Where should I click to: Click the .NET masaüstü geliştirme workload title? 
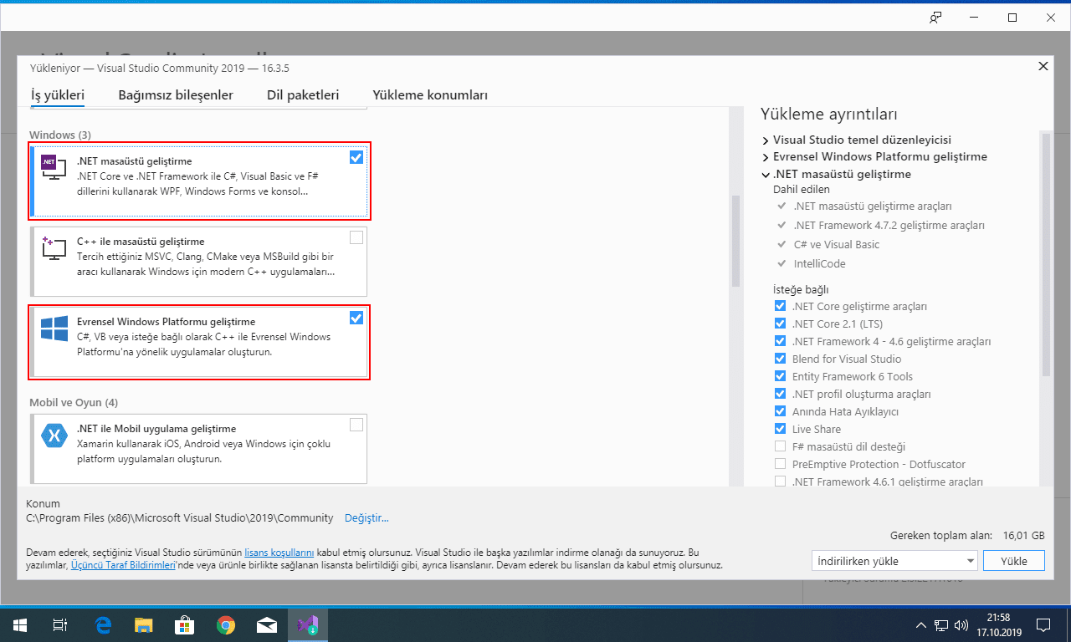pos(134,161)
